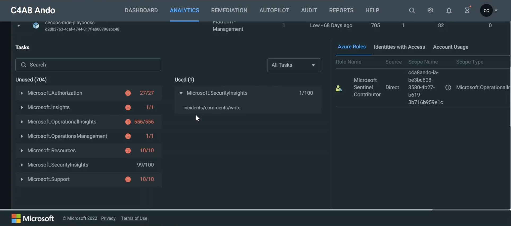Click the Unused (704) heading
The height and width of the screenshot is (226, 511).
click(31, 80)
